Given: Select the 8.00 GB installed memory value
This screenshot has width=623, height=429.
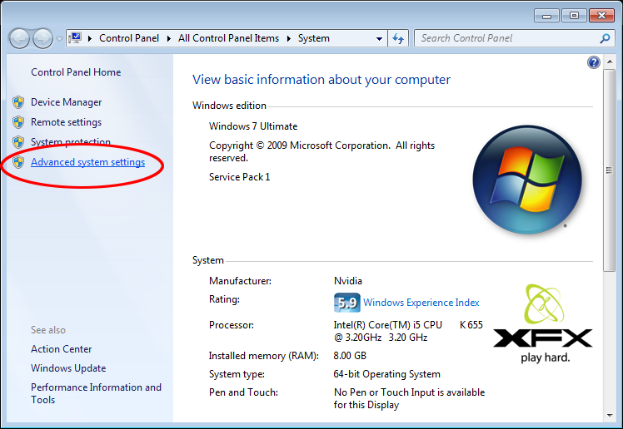Looking at the screenshot, I should [x=350, y=356].
